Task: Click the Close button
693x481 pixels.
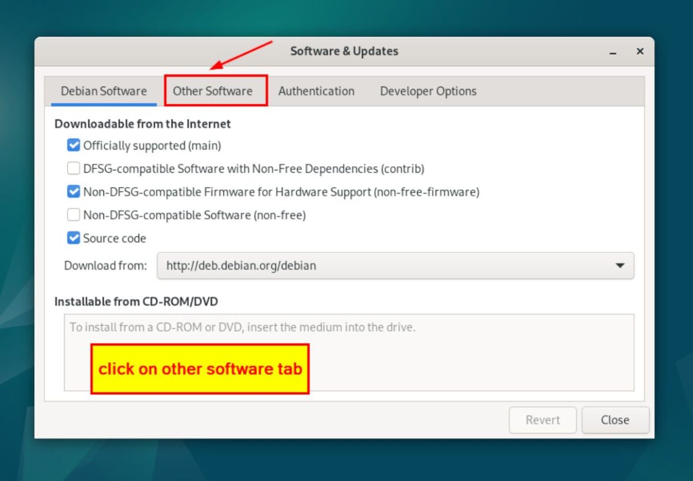Action: pos(615,419)
